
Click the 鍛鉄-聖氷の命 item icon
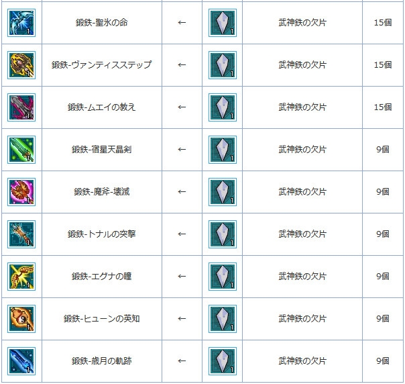[21, 23]
